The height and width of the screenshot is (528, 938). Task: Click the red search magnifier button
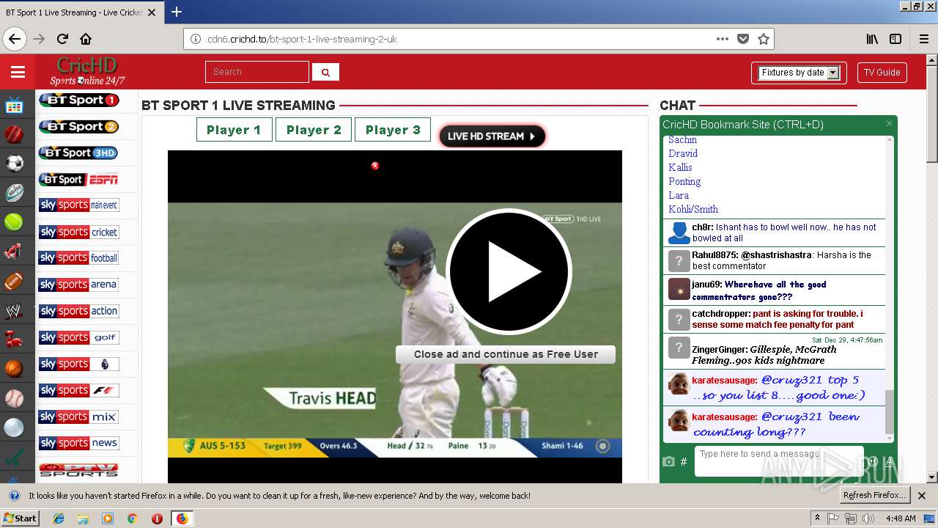[x=325, y=72]
